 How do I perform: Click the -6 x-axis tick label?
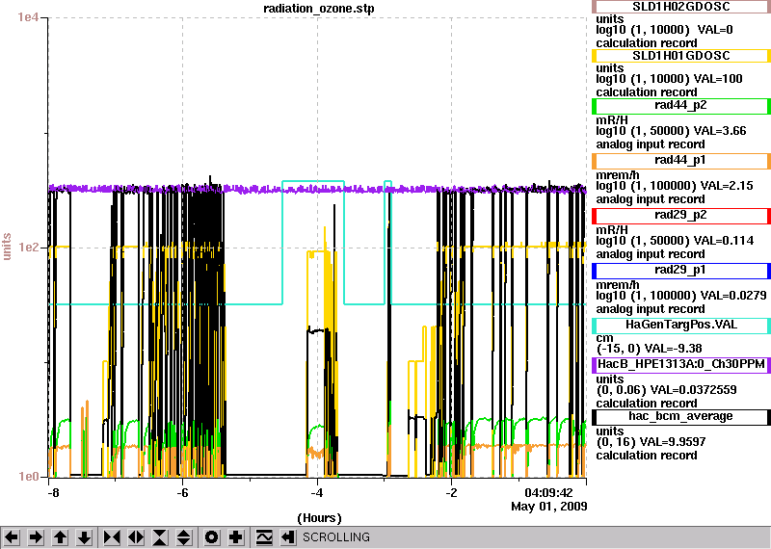182,493
